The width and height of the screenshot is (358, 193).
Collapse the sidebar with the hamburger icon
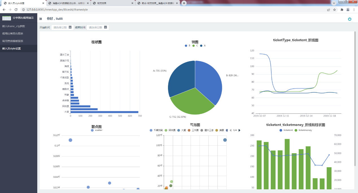click(x=41, y=19)
